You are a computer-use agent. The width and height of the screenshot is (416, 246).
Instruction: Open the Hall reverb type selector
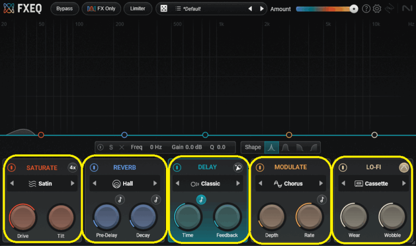pos(124,184)
